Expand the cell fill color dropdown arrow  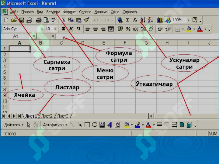194,29
